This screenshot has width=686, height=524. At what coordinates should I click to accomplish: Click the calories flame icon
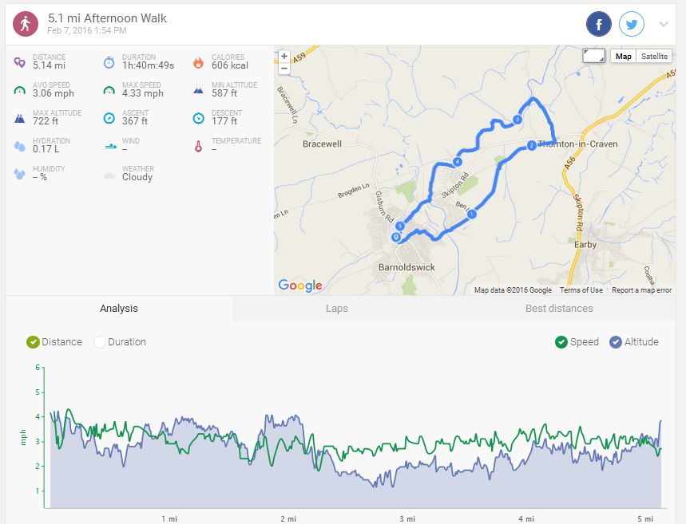(x=198, y=62)
